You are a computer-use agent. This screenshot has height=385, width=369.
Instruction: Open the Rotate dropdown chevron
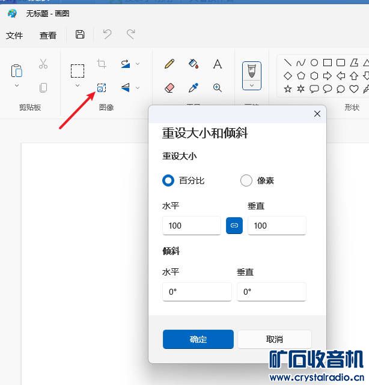[138, 64]
